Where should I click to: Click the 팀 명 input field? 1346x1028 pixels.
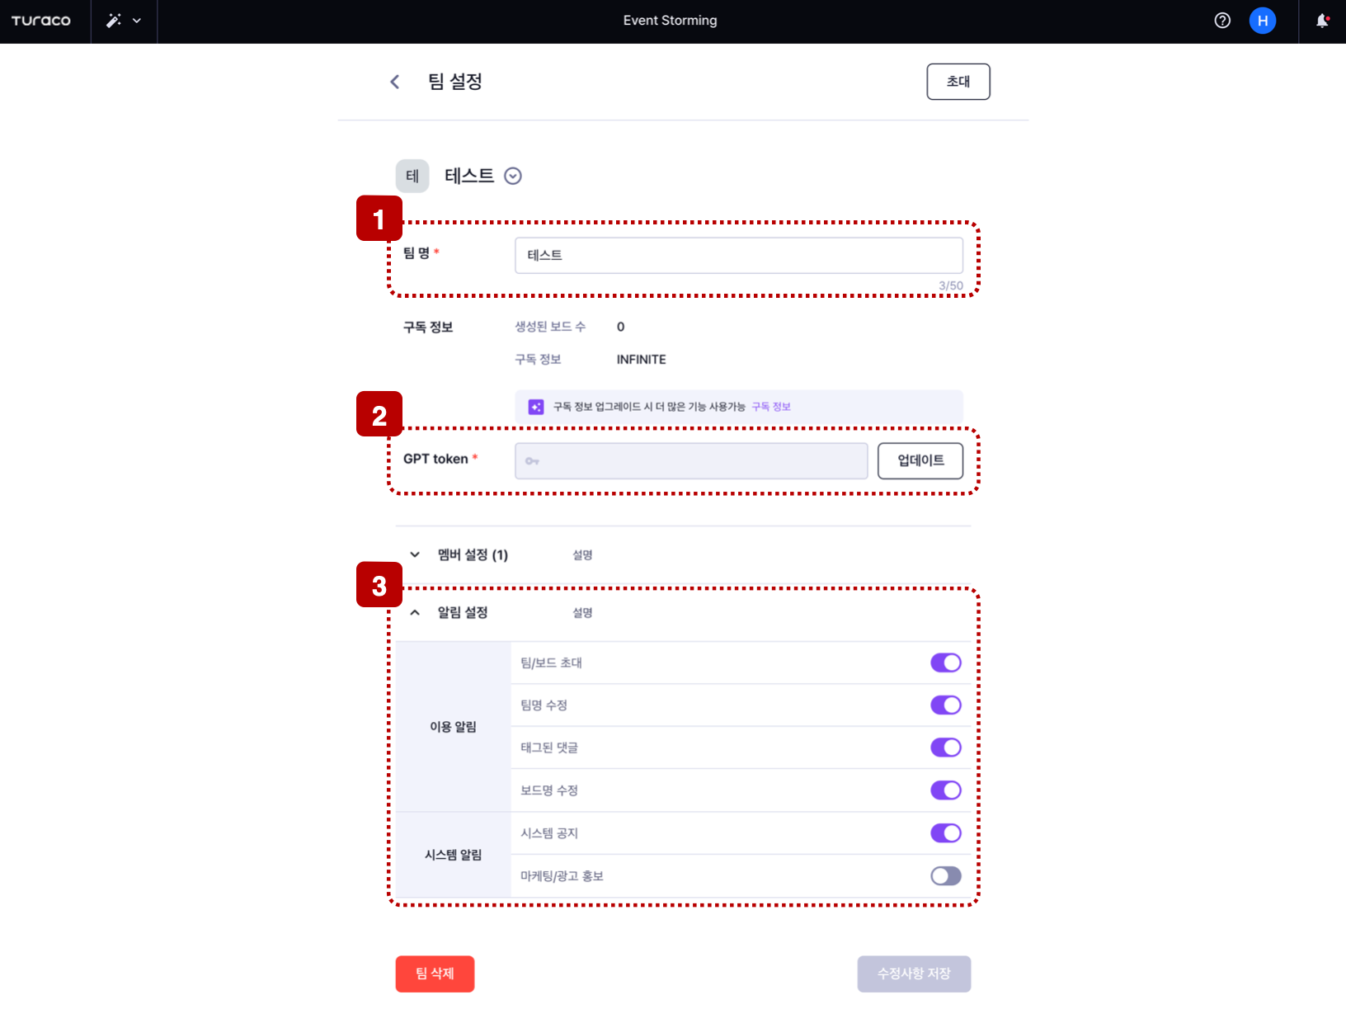click(x=738, y=255)
